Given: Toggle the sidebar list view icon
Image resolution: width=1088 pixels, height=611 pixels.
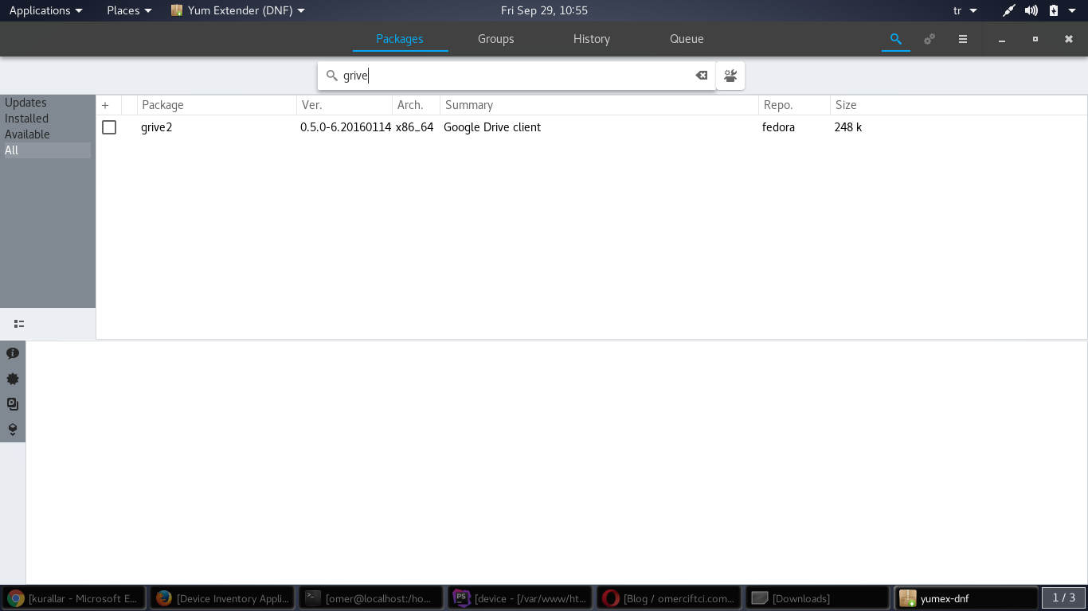Looking at the screenshot, I should [x=19, y=324].
